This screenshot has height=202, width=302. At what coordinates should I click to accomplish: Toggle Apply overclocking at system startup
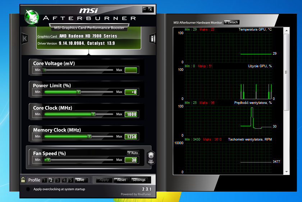[28, 189]
